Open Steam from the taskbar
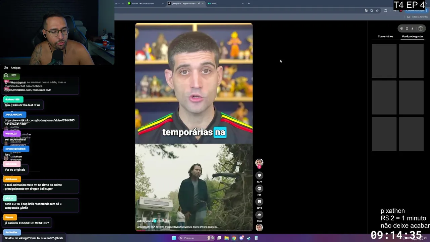430x242 pixels. pos(249,238)
